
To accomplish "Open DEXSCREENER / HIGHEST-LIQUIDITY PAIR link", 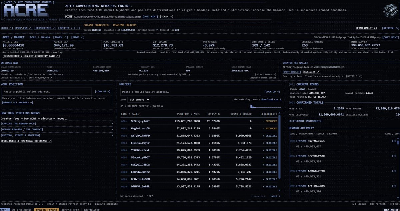I will pyautogui.click(x=31, y=56).
